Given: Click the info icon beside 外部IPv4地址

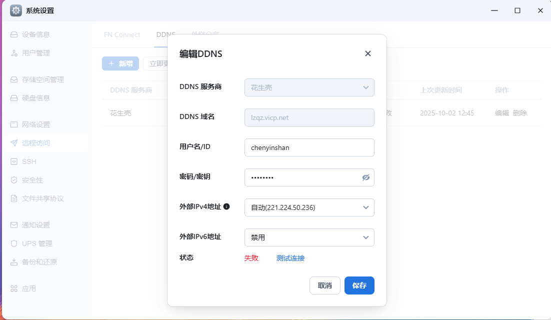Looking at the screenshot, I should point(226,206).
